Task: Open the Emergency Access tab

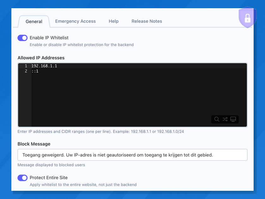Action: (75, 21)
